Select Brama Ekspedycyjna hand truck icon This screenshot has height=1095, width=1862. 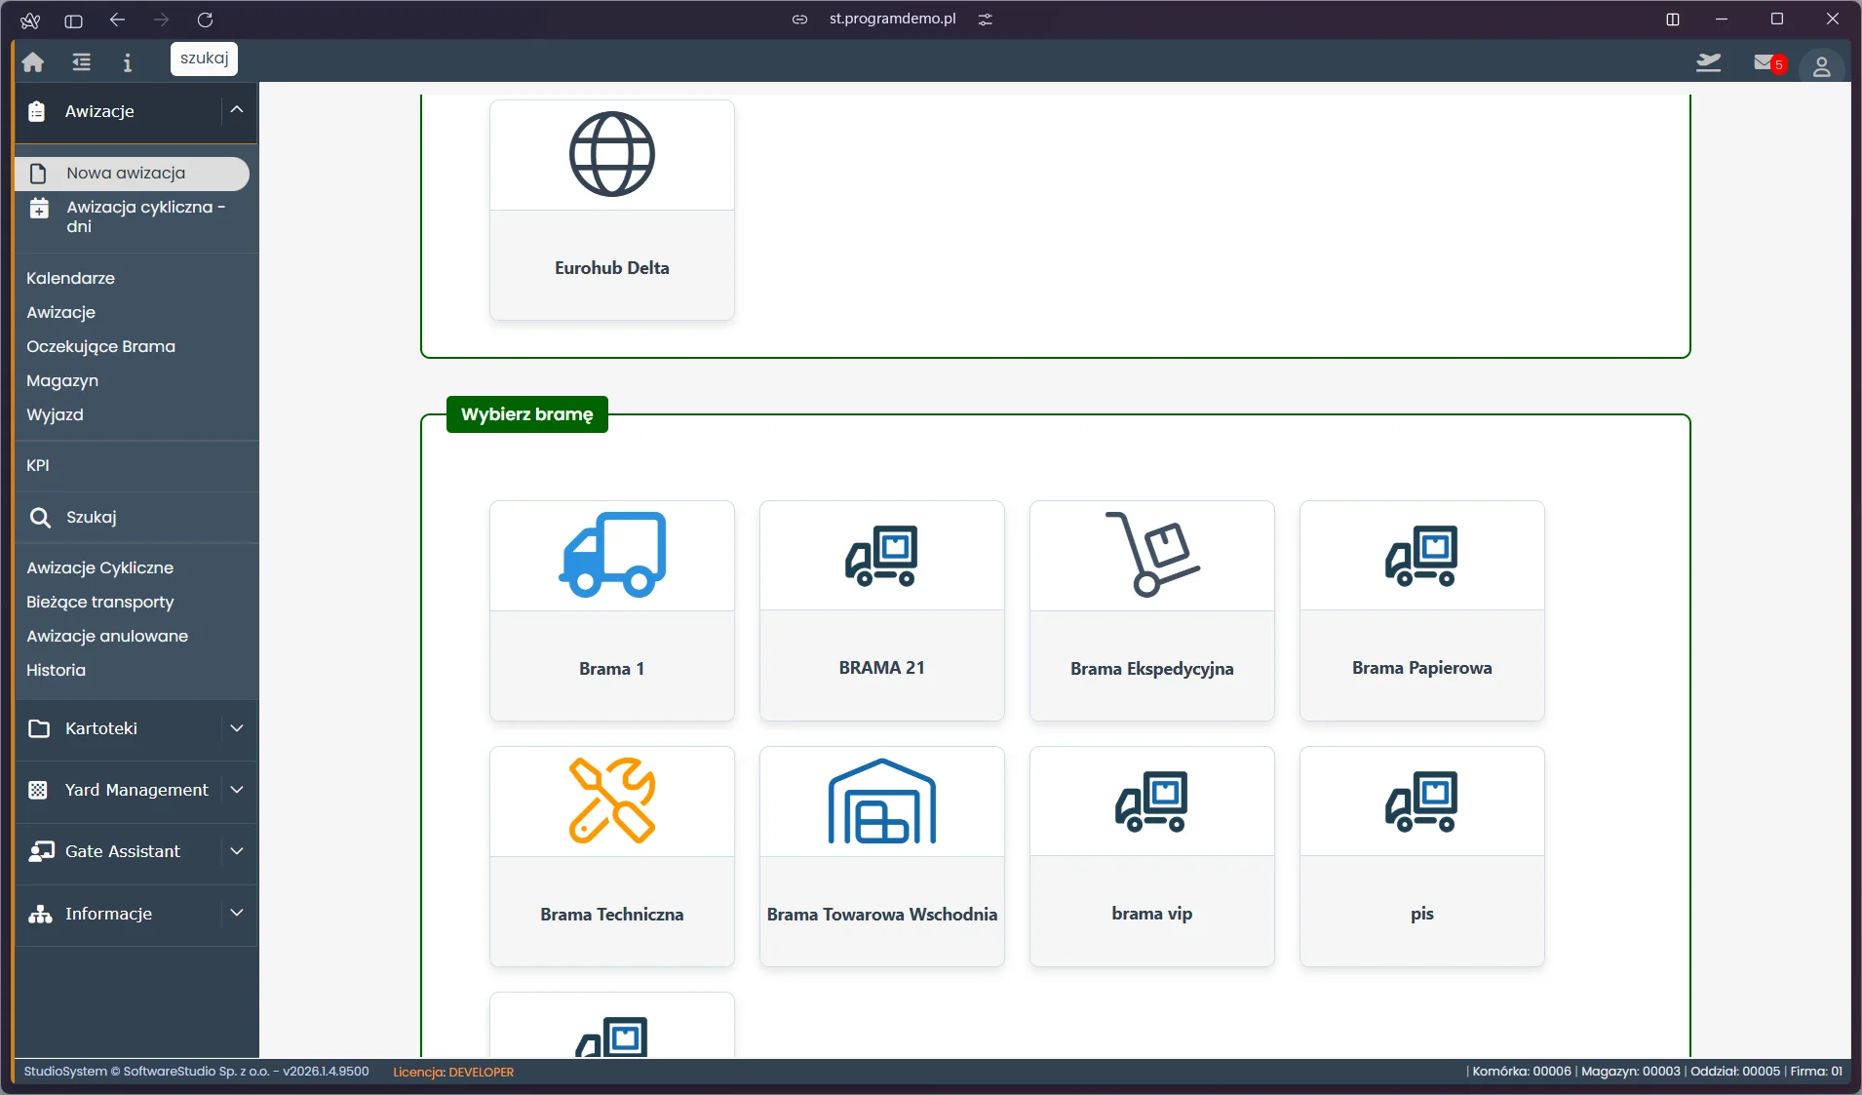click(1152, 554)
